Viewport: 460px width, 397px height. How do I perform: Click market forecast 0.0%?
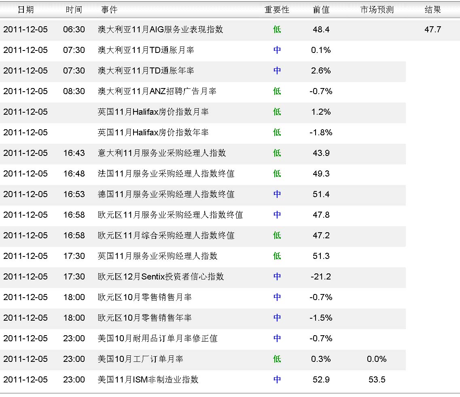pyautogui.click(x=377, y=359)
